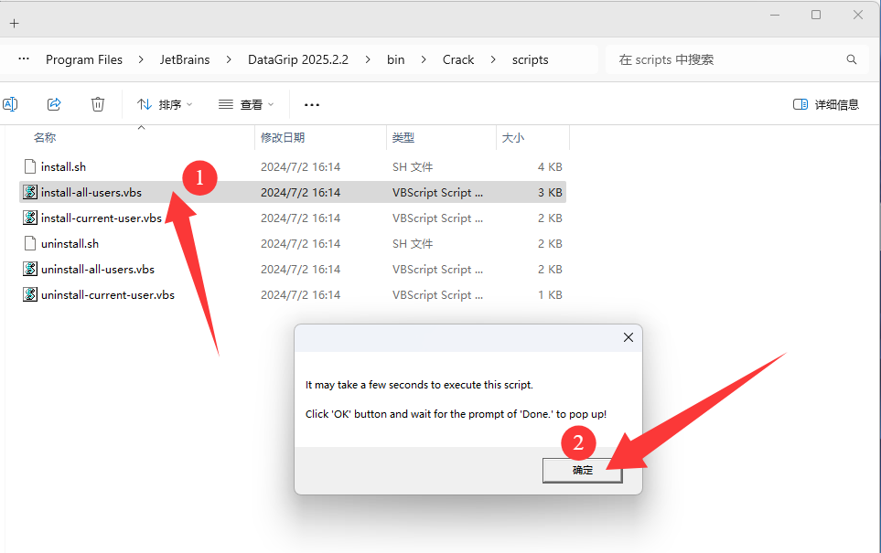Image resolution: width=881 pixels, height=553 pixels.
Task: Go to Crack breadcrumb
Action: [458, 59]
